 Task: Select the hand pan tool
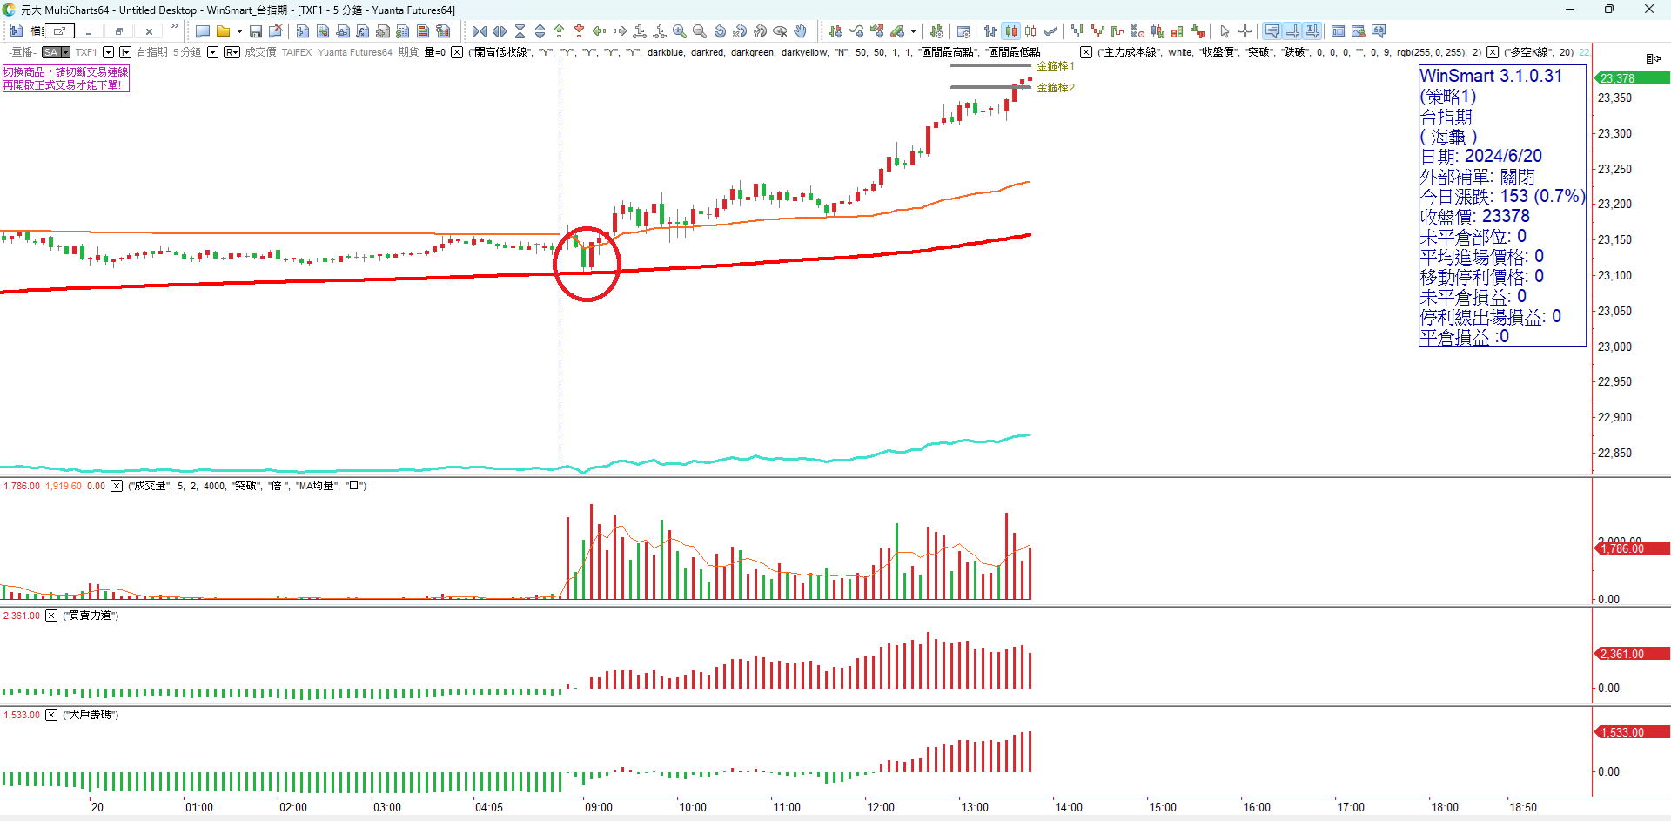pos(801,31)
